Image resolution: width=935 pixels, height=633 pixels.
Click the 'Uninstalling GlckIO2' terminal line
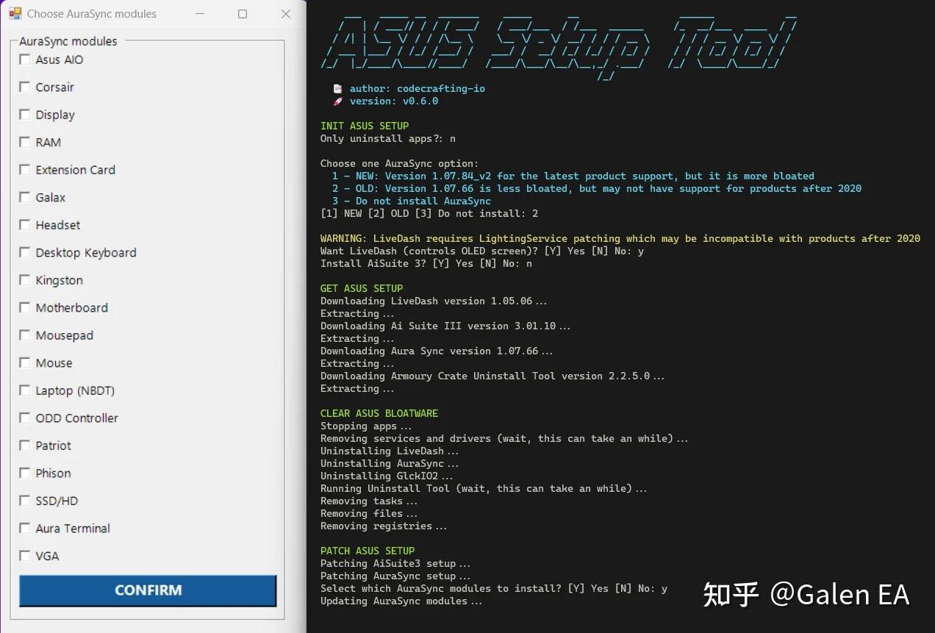(387, 476)
